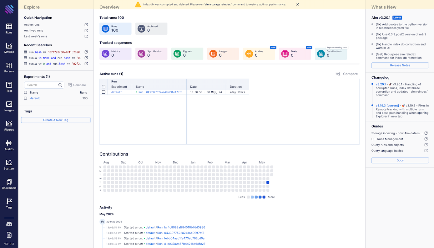Click the Archived count card

point(151,28)
